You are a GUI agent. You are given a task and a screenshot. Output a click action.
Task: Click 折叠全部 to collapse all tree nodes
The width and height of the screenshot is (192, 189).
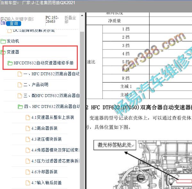tap(70, 20)
